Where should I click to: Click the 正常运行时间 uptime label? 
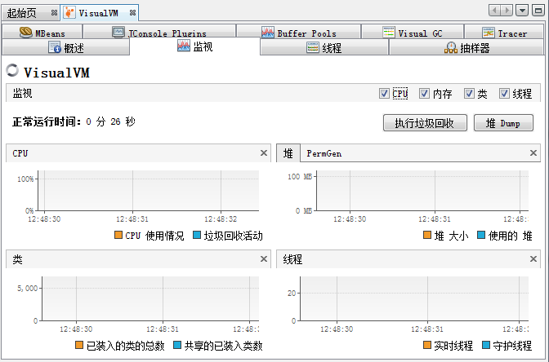[x=47, y=121]
